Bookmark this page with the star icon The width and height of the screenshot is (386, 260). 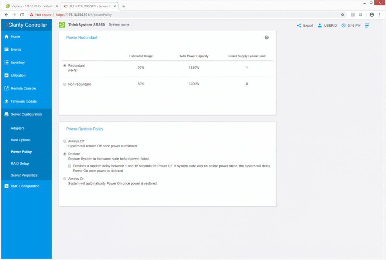342,15
